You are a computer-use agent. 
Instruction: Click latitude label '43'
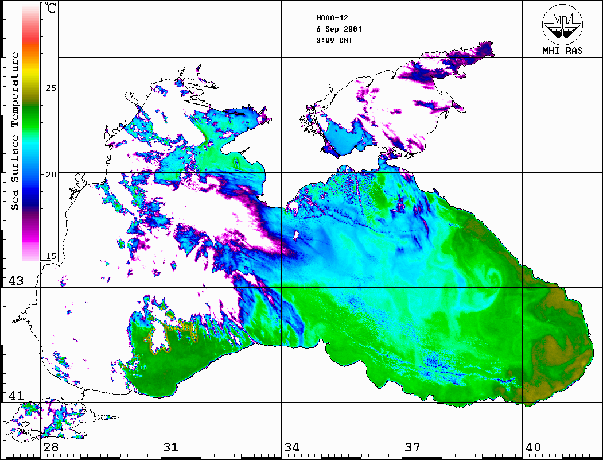[16, 281]
